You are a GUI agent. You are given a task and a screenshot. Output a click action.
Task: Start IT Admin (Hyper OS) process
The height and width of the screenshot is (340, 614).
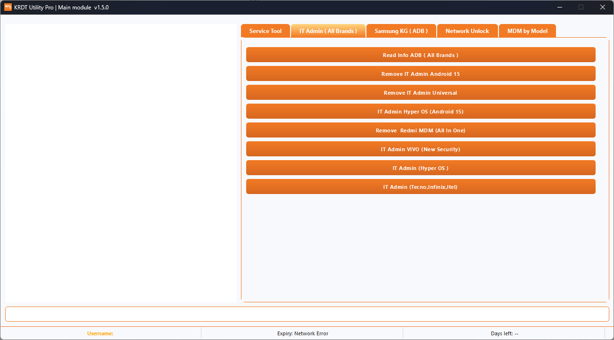tap(420, 168)
